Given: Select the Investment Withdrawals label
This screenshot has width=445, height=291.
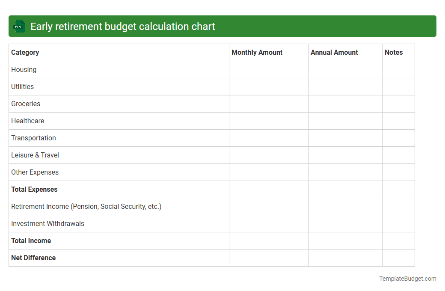Looking at the screenshot, I should [47, 223].
